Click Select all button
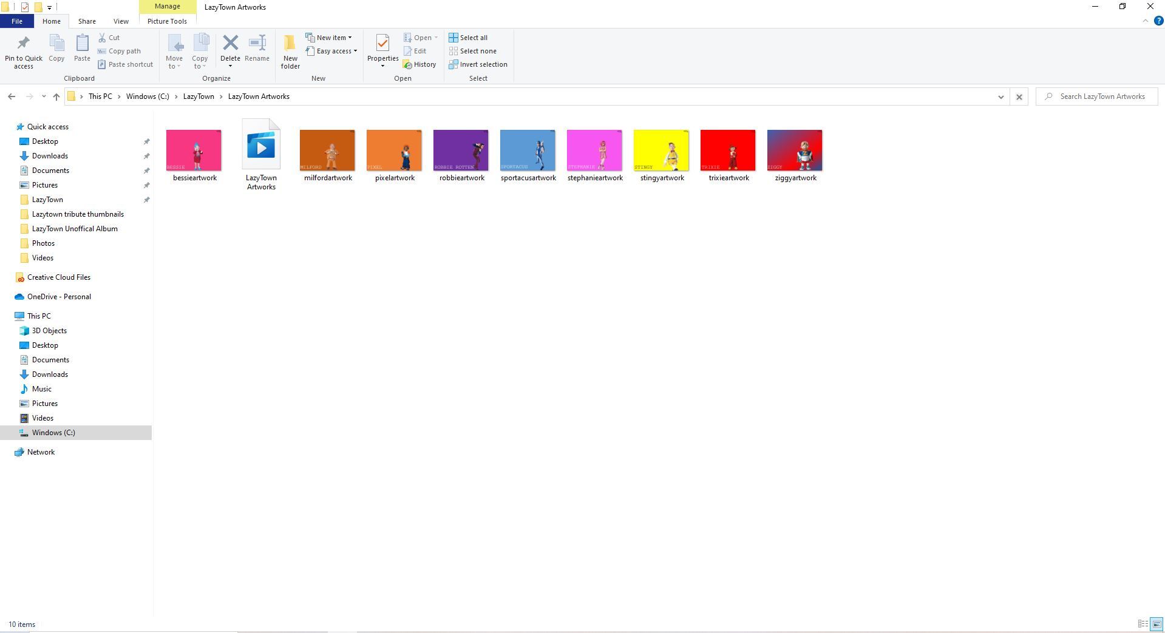 pyautogui.click(x=468, y=38)
